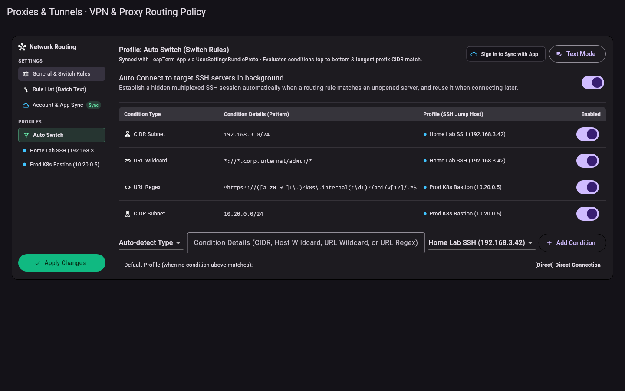
Task: Click the Add Condition button
Action: click(x=572, y=243)
